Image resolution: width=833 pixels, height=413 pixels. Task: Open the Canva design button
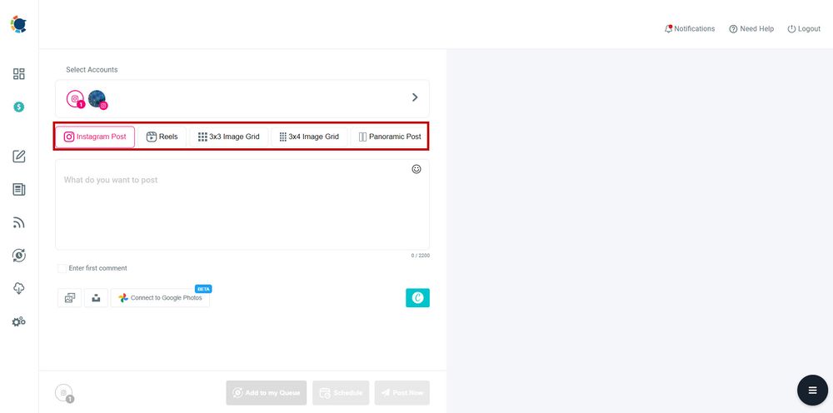417,298
